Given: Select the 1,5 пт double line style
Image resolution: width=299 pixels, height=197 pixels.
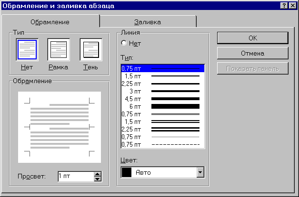Looking at the screenshot, I should (163, 122).
